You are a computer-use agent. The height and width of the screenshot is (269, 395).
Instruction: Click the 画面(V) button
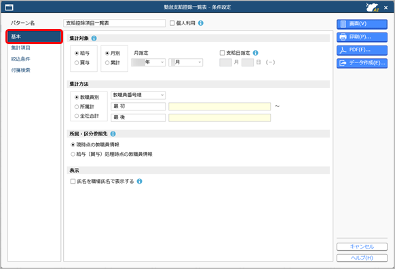362,24
